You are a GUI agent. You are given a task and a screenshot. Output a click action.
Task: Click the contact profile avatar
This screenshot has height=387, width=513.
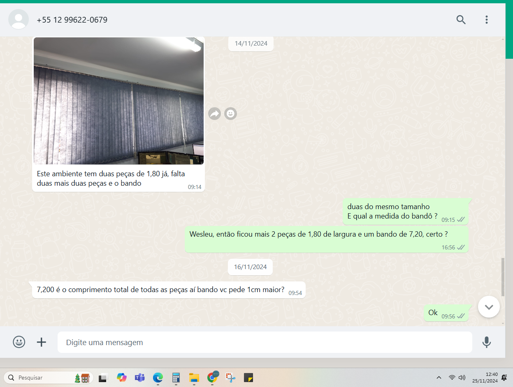pyautogui.click(x=19, y=19)
